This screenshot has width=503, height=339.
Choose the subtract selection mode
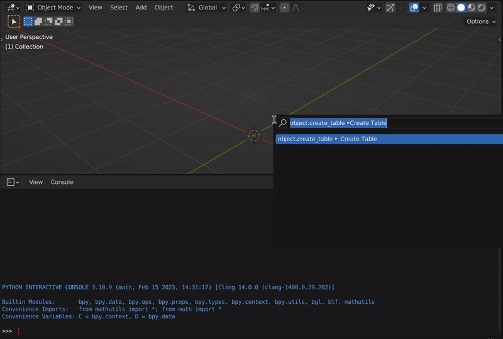coord(49,21)
